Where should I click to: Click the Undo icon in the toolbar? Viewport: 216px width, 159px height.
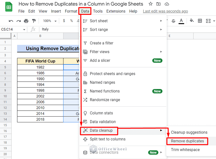click(x=11, y=21)
